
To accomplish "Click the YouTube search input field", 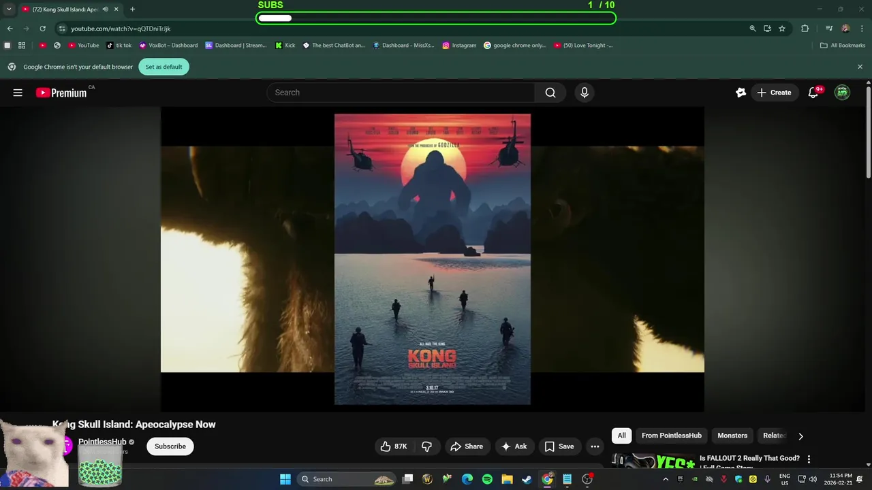I will click(x=401, y=93).
